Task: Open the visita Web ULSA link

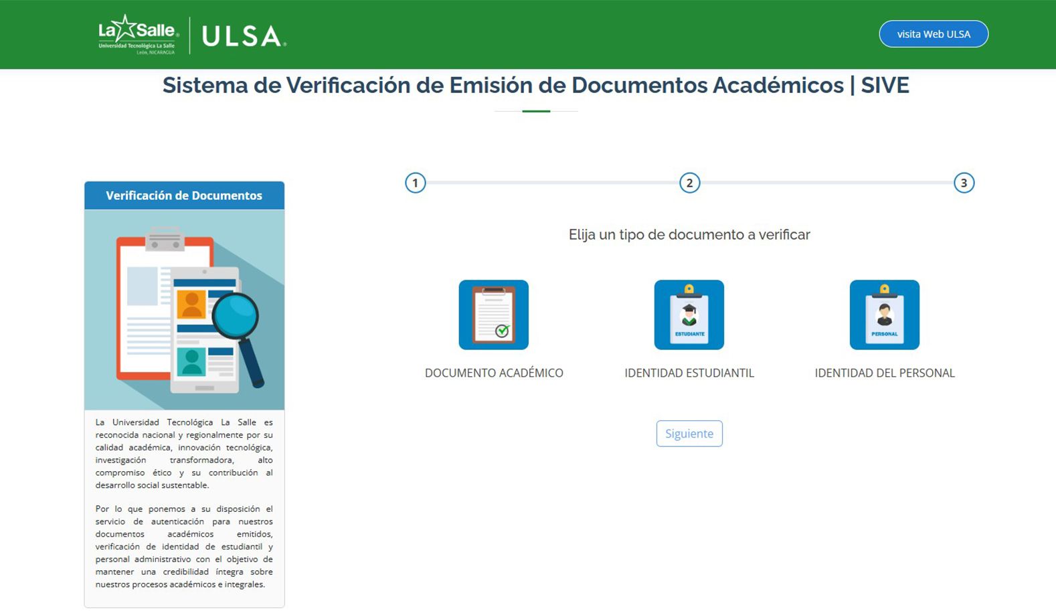Action: point(933,34)
